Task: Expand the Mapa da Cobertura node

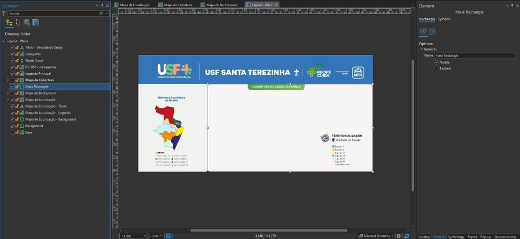Action: point(8,80)
